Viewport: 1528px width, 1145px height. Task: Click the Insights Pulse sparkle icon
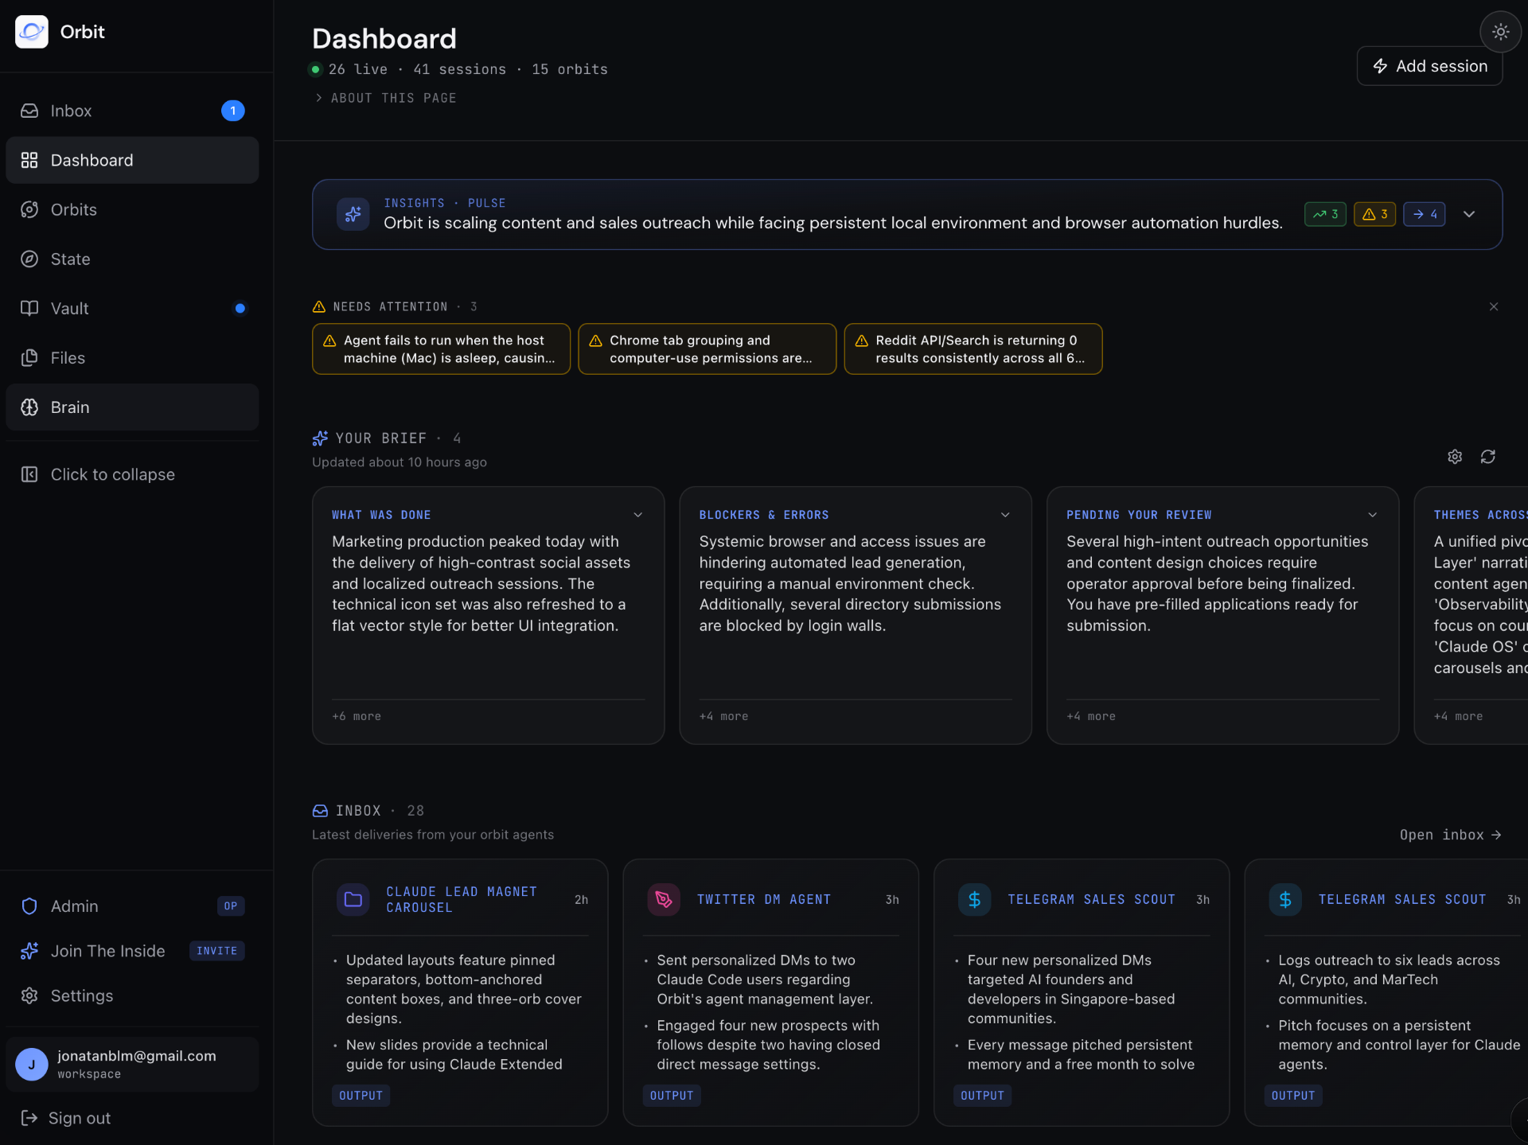[353, 214]
